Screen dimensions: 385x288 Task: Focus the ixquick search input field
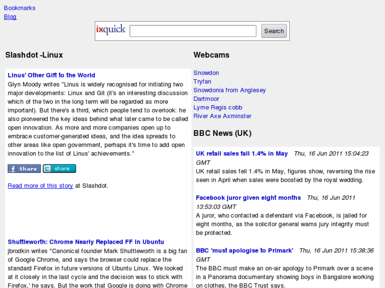(193, 31)
